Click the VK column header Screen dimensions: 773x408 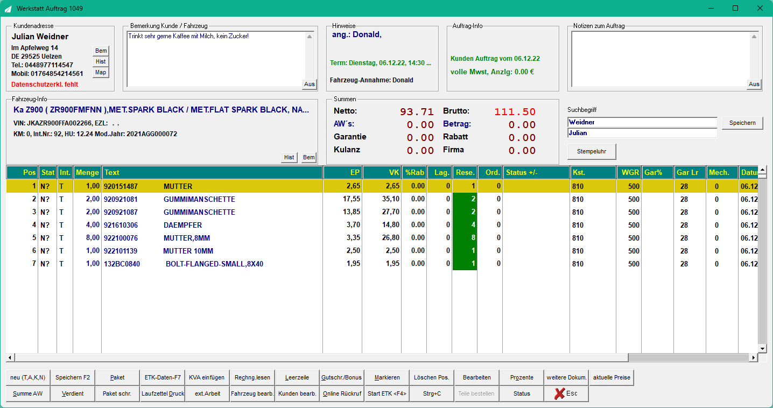pos(382,172)
